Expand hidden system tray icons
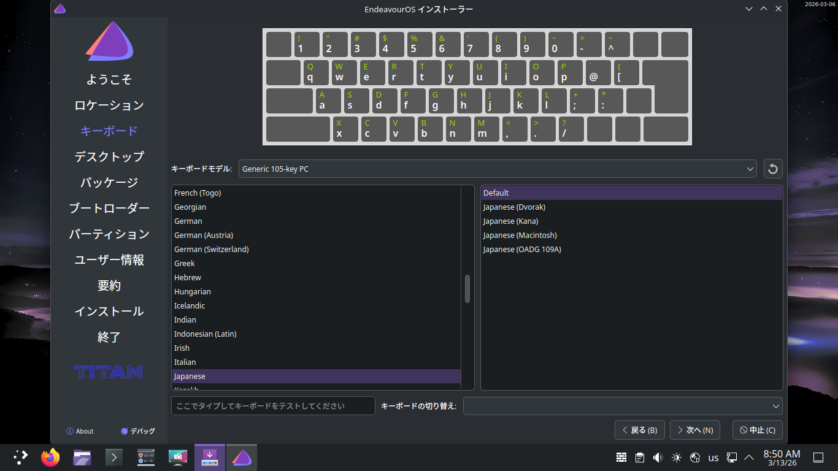The image size is (838, 471). pos(749,458)
